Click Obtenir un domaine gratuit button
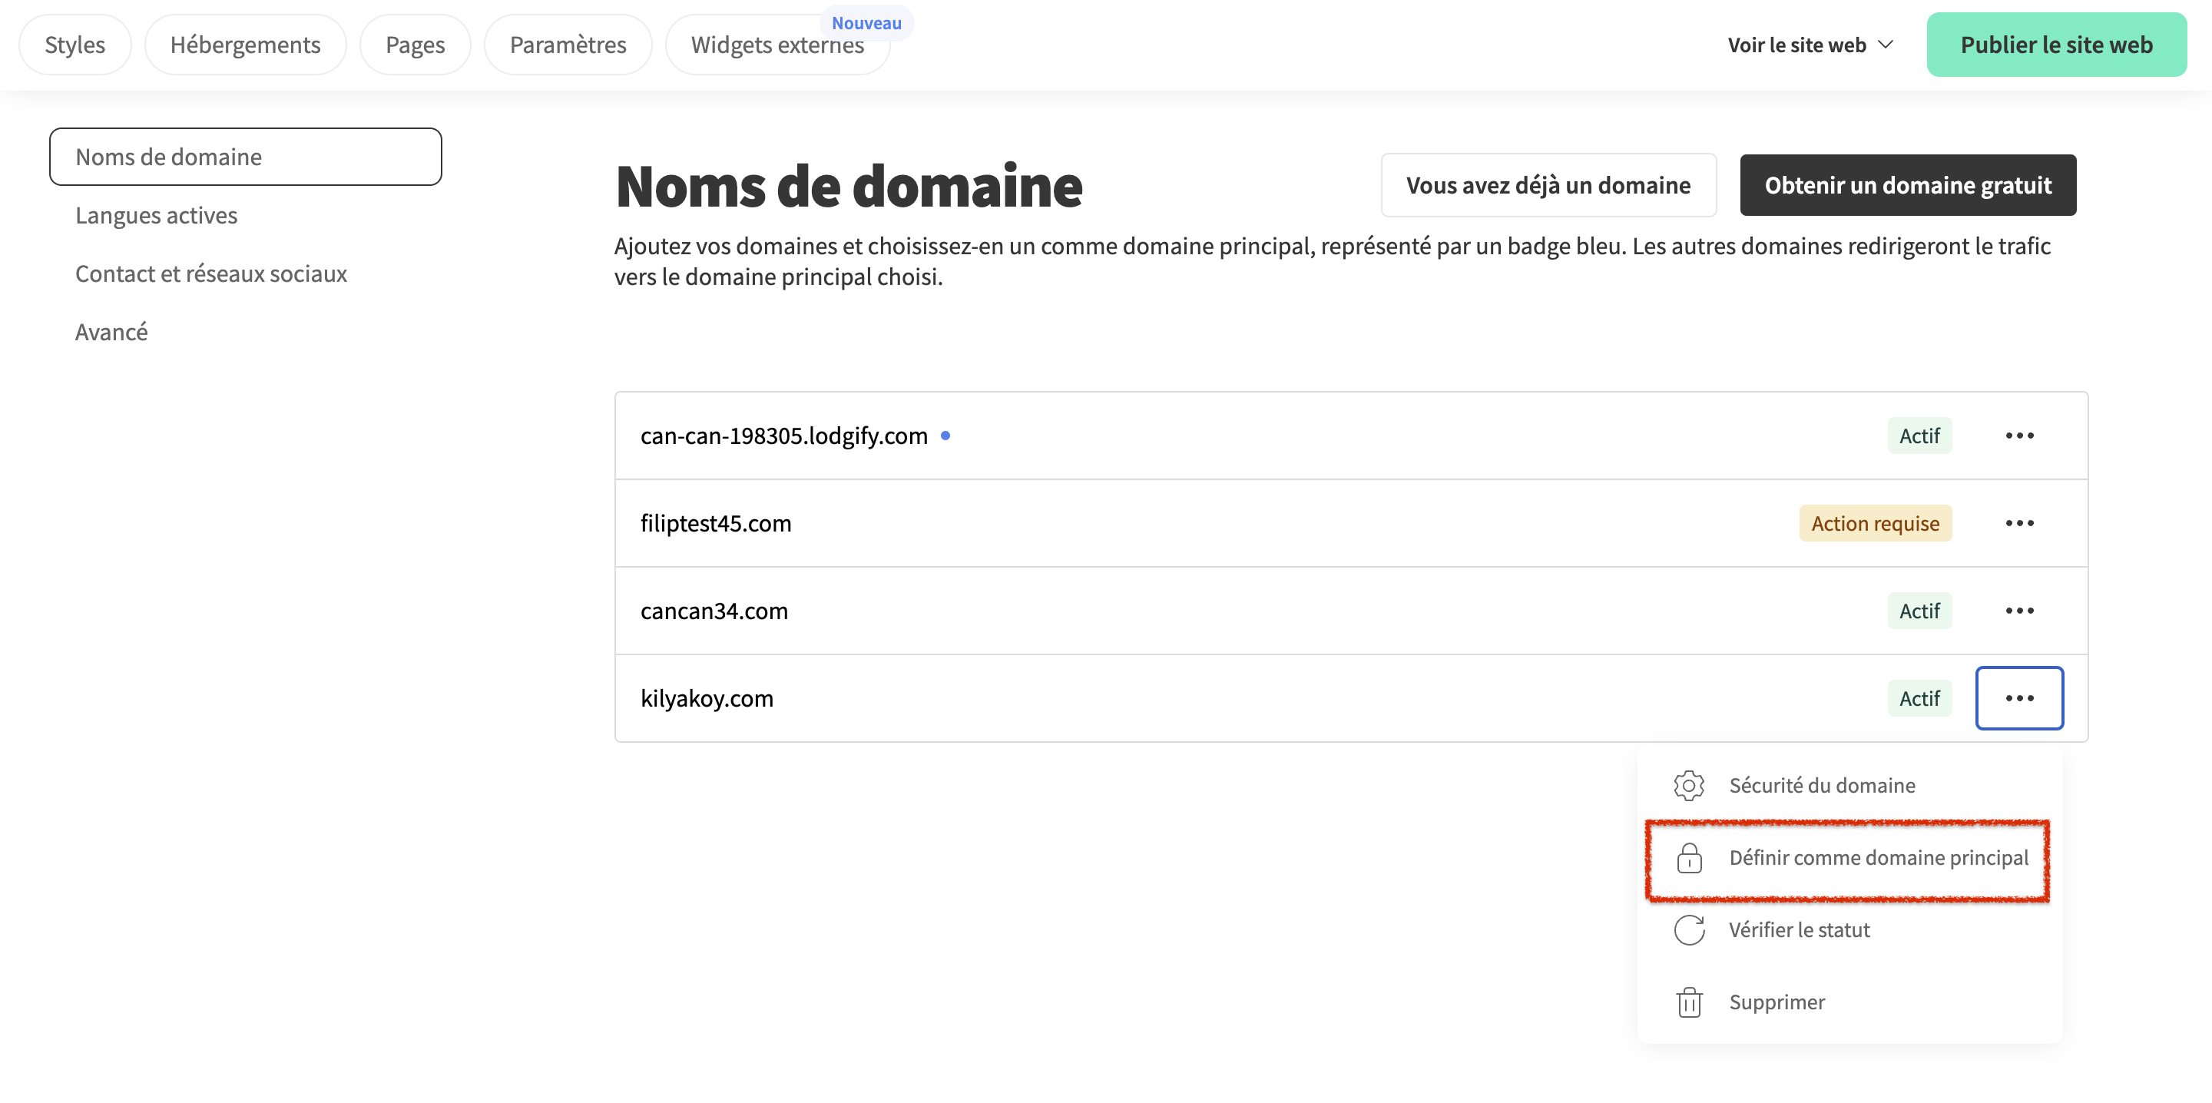This screenshot has height=1103, width=2212. pyautogui.click(x=1907, y=186)
